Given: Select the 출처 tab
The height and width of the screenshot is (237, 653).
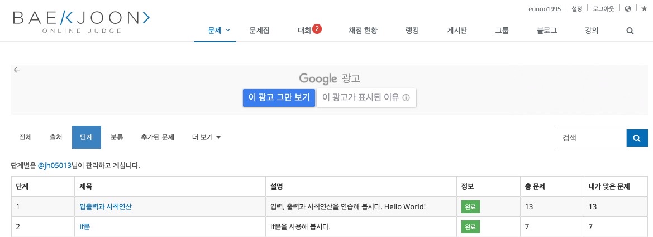Looking at the screenshot, I should click(x=56, y=137).
